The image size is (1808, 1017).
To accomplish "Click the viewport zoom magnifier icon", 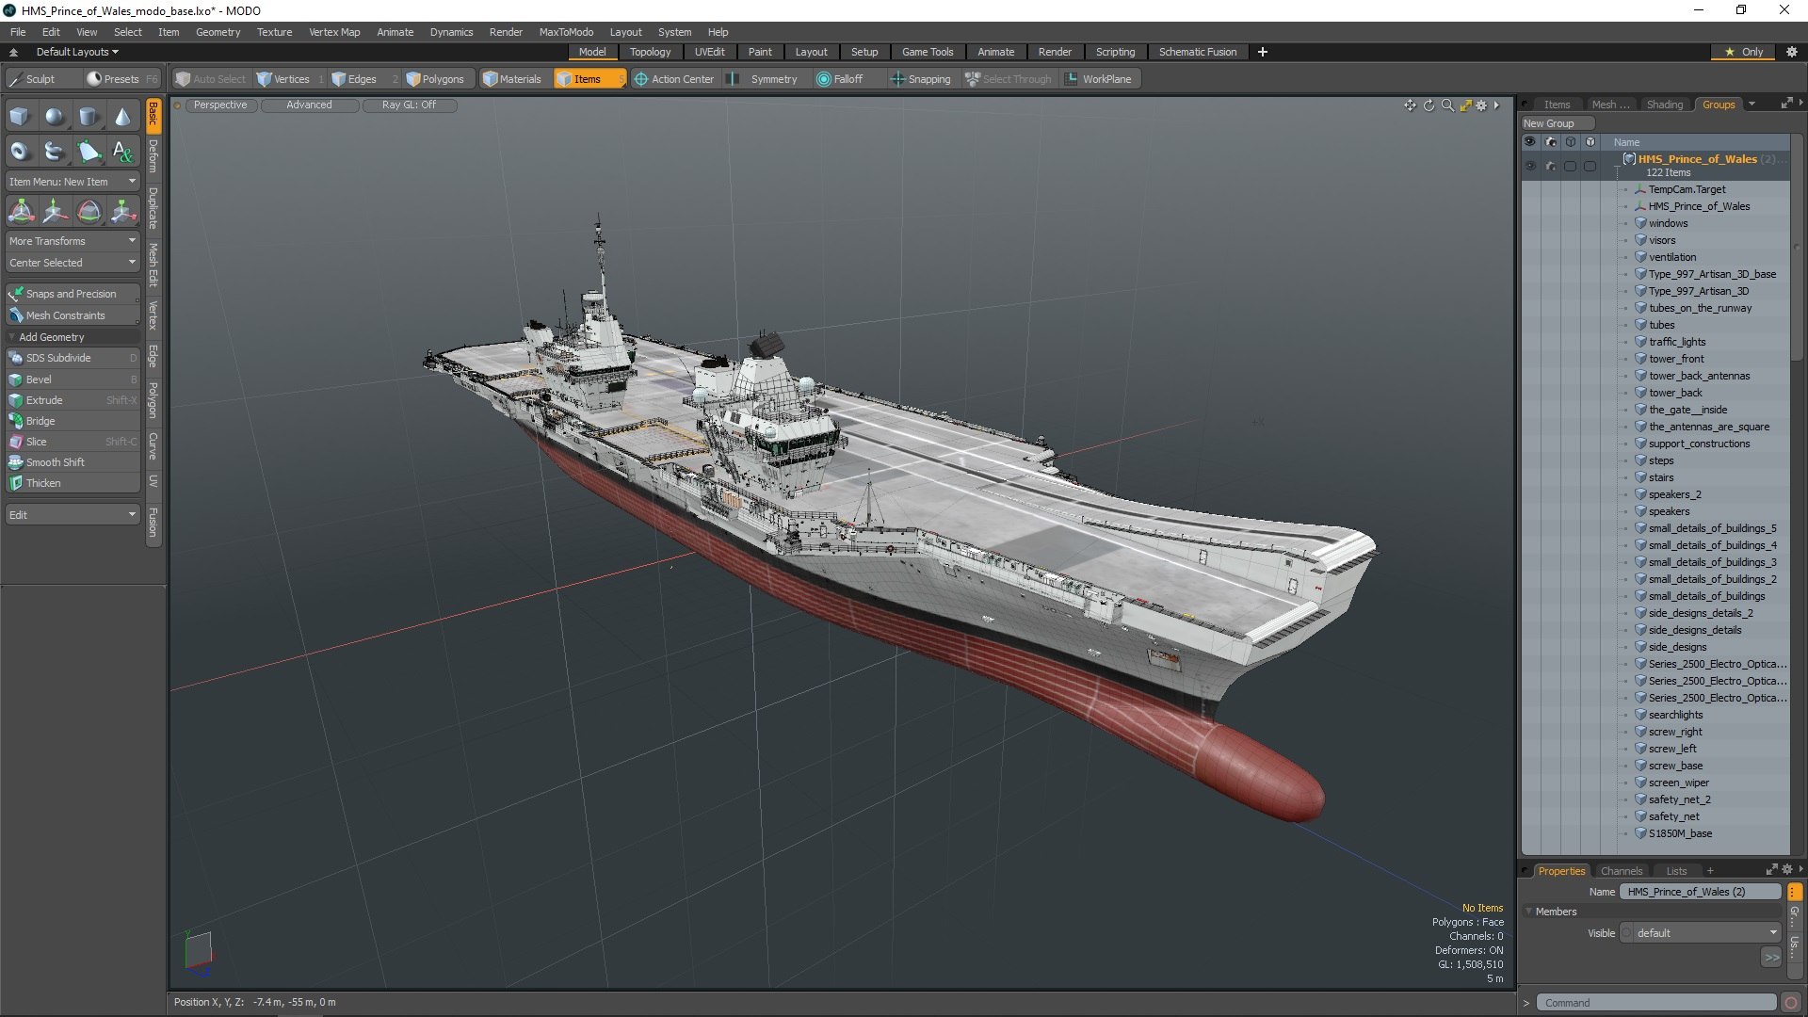I will click(x=1447, y=105).
